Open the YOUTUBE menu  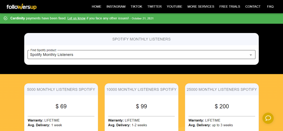pos(175,7)
